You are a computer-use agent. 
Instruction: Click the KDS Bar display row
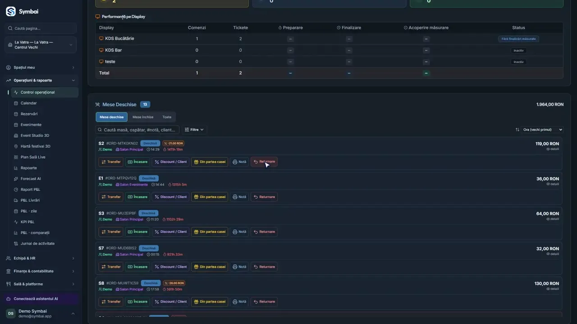330,50
